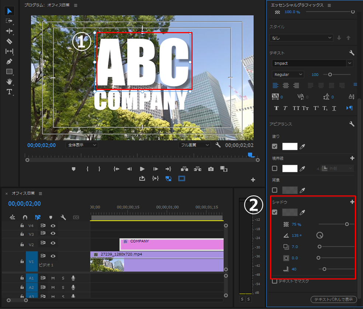Enable the mask with text checkbox
This screenshot has width=363, height=309.
(x=274, y=281)
